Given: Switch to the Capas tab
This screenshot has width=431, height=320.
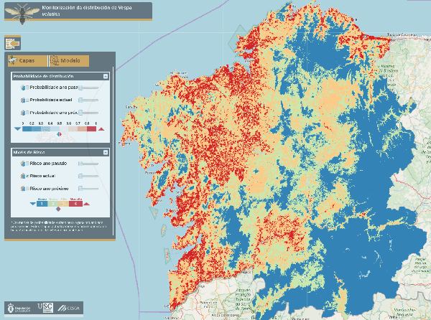Looking at the screenshot, I should pos(27,61).
